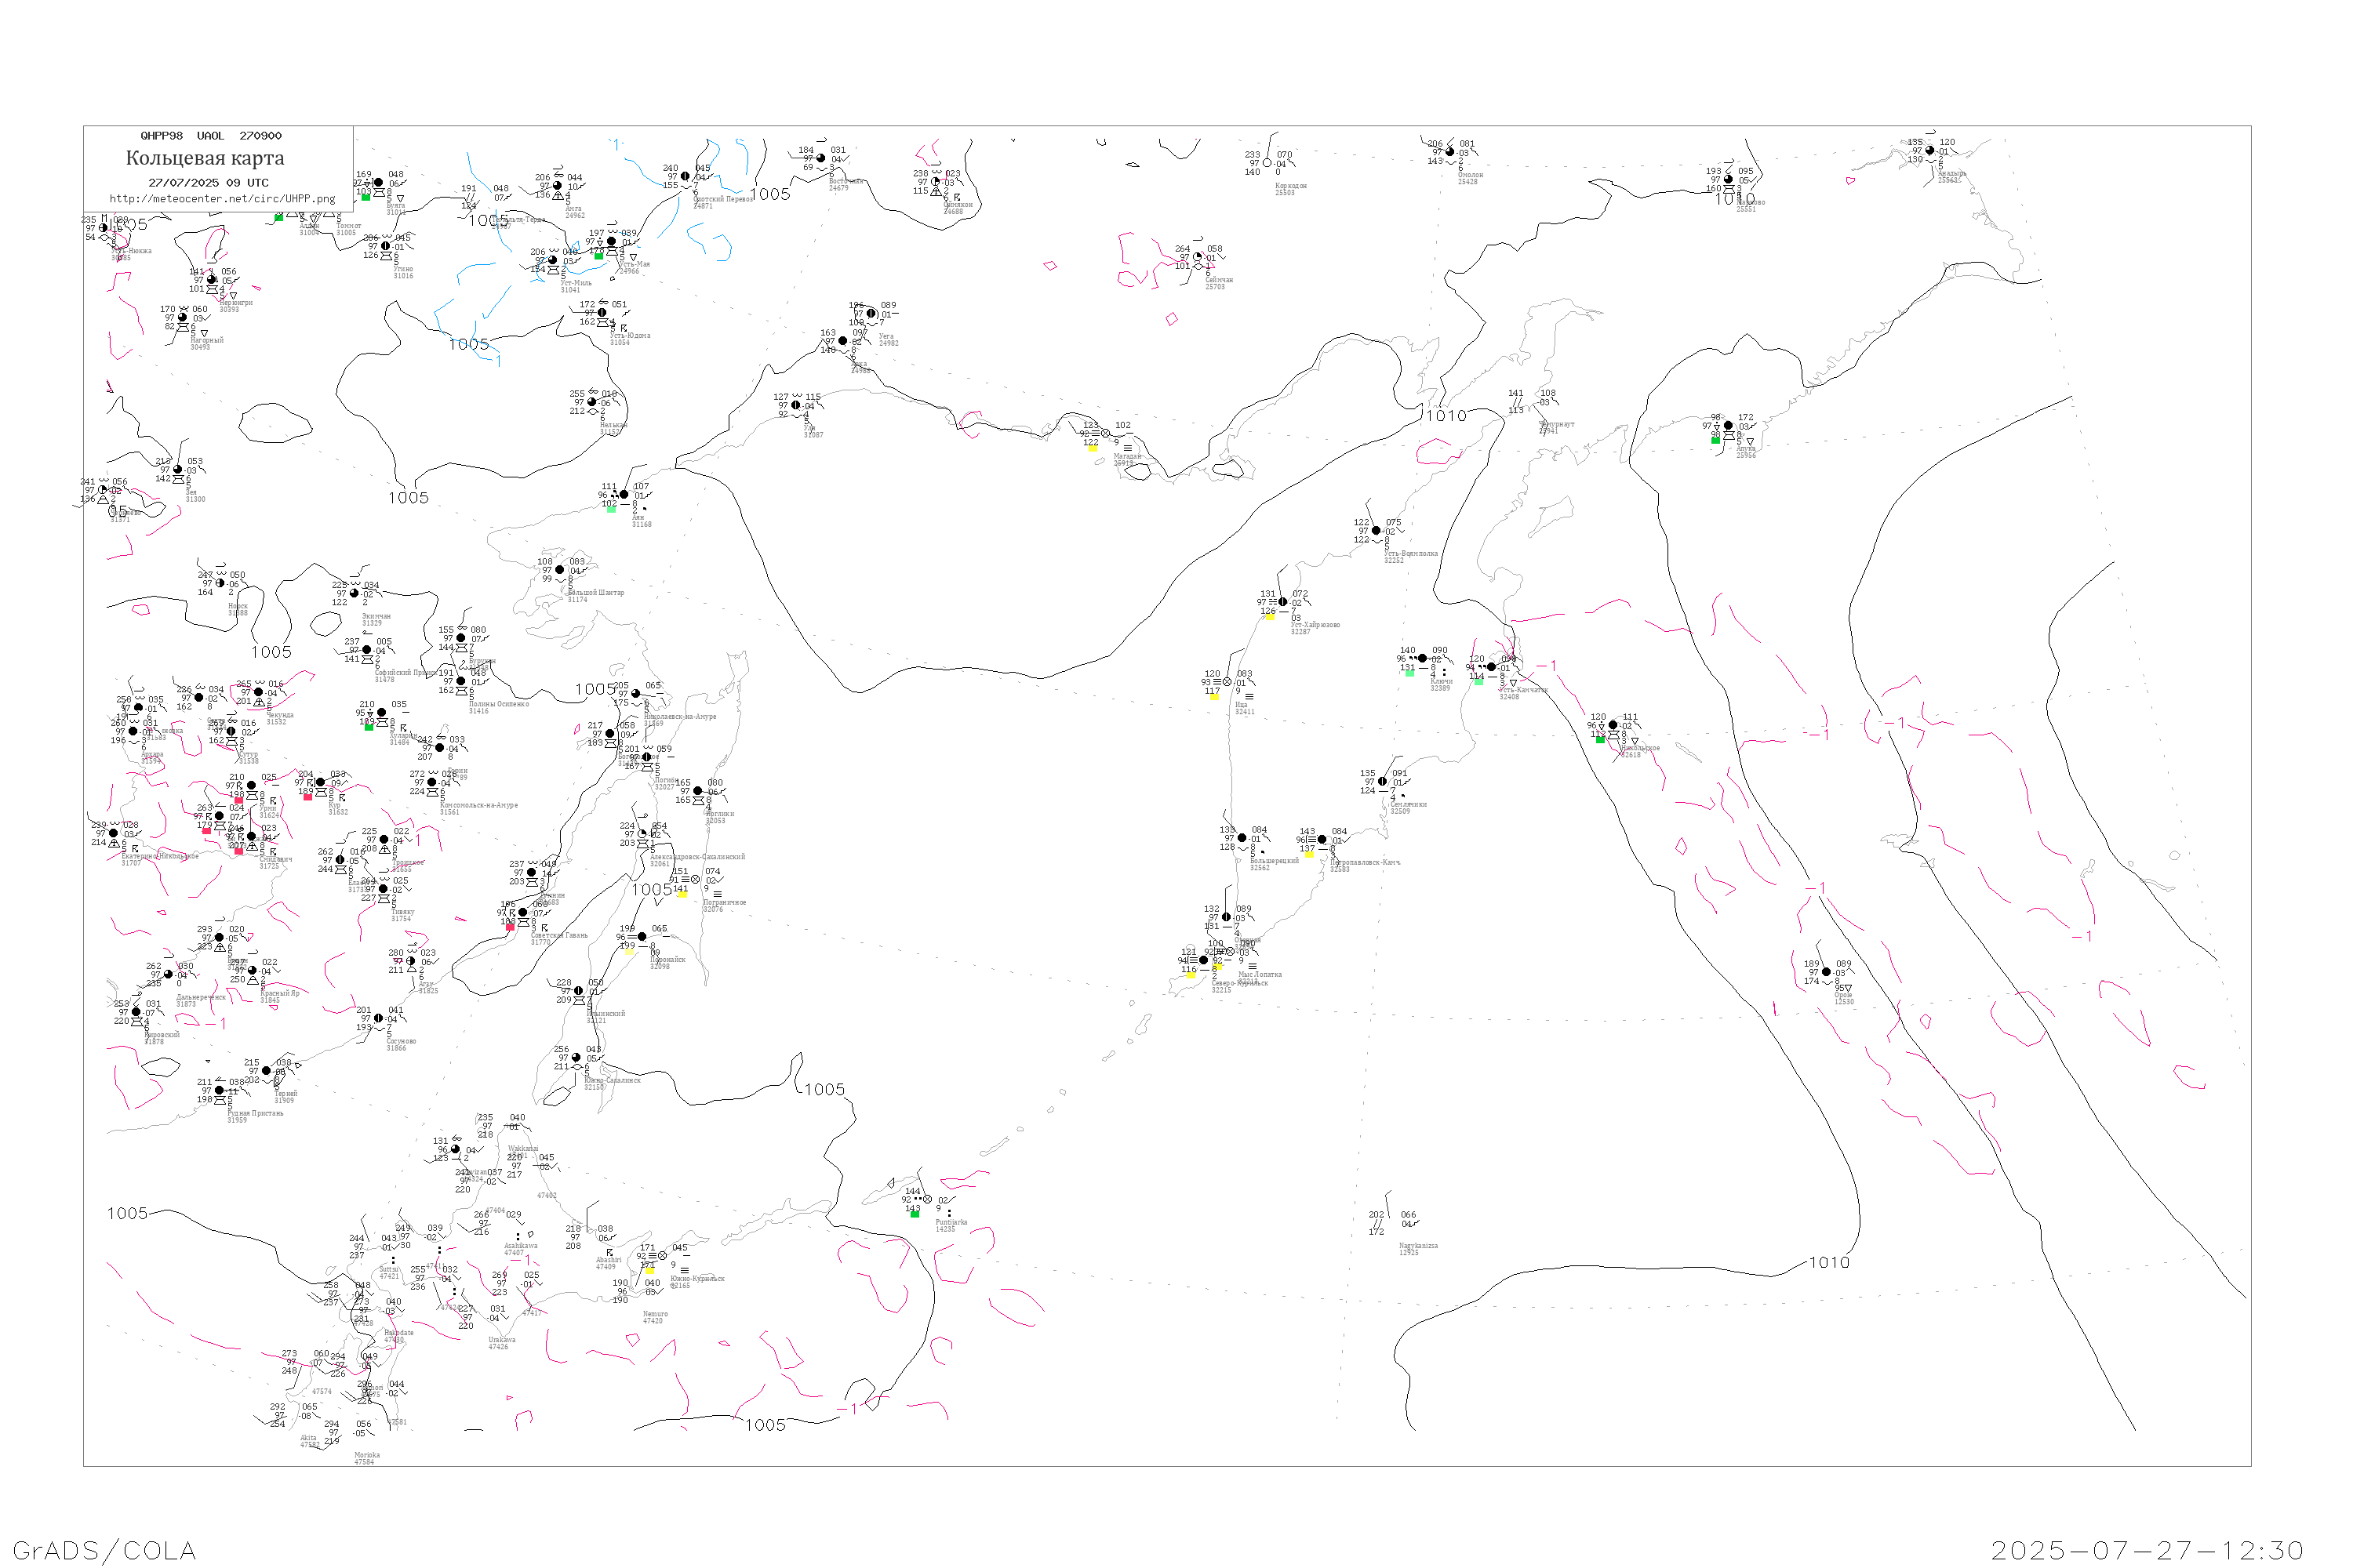Click the station circle at Нерюнгри 30393
Viewport: 2353px width, 1568px height.
pos(211,280)
